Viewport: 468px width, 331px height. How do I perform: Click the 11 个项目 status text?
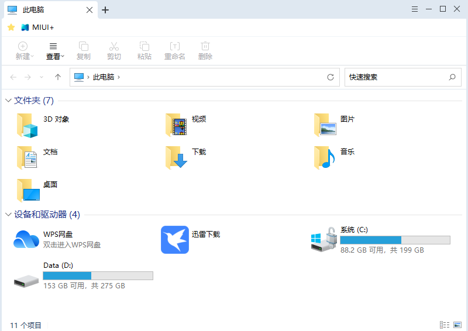[x=26, y=325]
